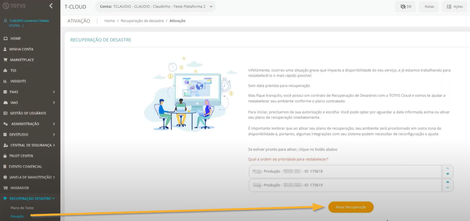The image size is (470, 221).
Task: Select the priority row with ID 175619
Action: point(345,185)
